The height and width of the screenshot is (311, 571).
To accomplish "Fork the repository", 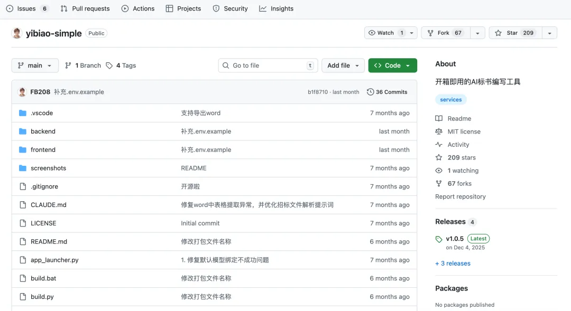I will click(446, 33).
